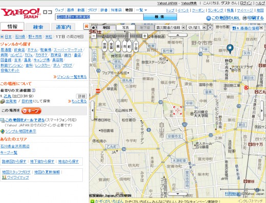Click the 詳細 button for 乙丸
Screen dimensions: 266x203
[81, 96]
